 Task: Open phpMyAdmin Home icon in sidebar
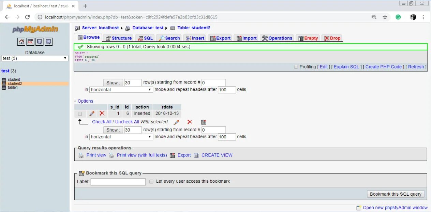[x=21, y=42]
